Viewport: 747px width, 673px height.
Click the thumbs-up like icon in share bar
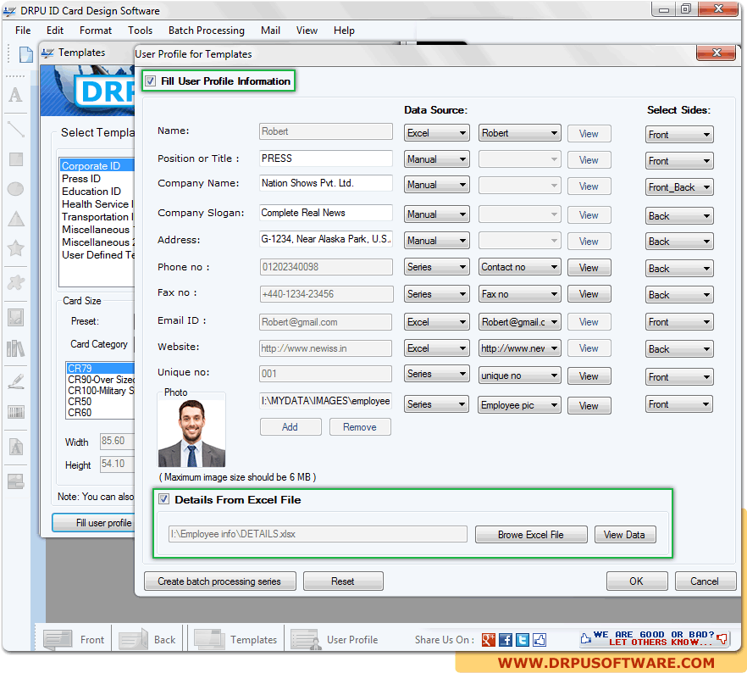point(539,640)
